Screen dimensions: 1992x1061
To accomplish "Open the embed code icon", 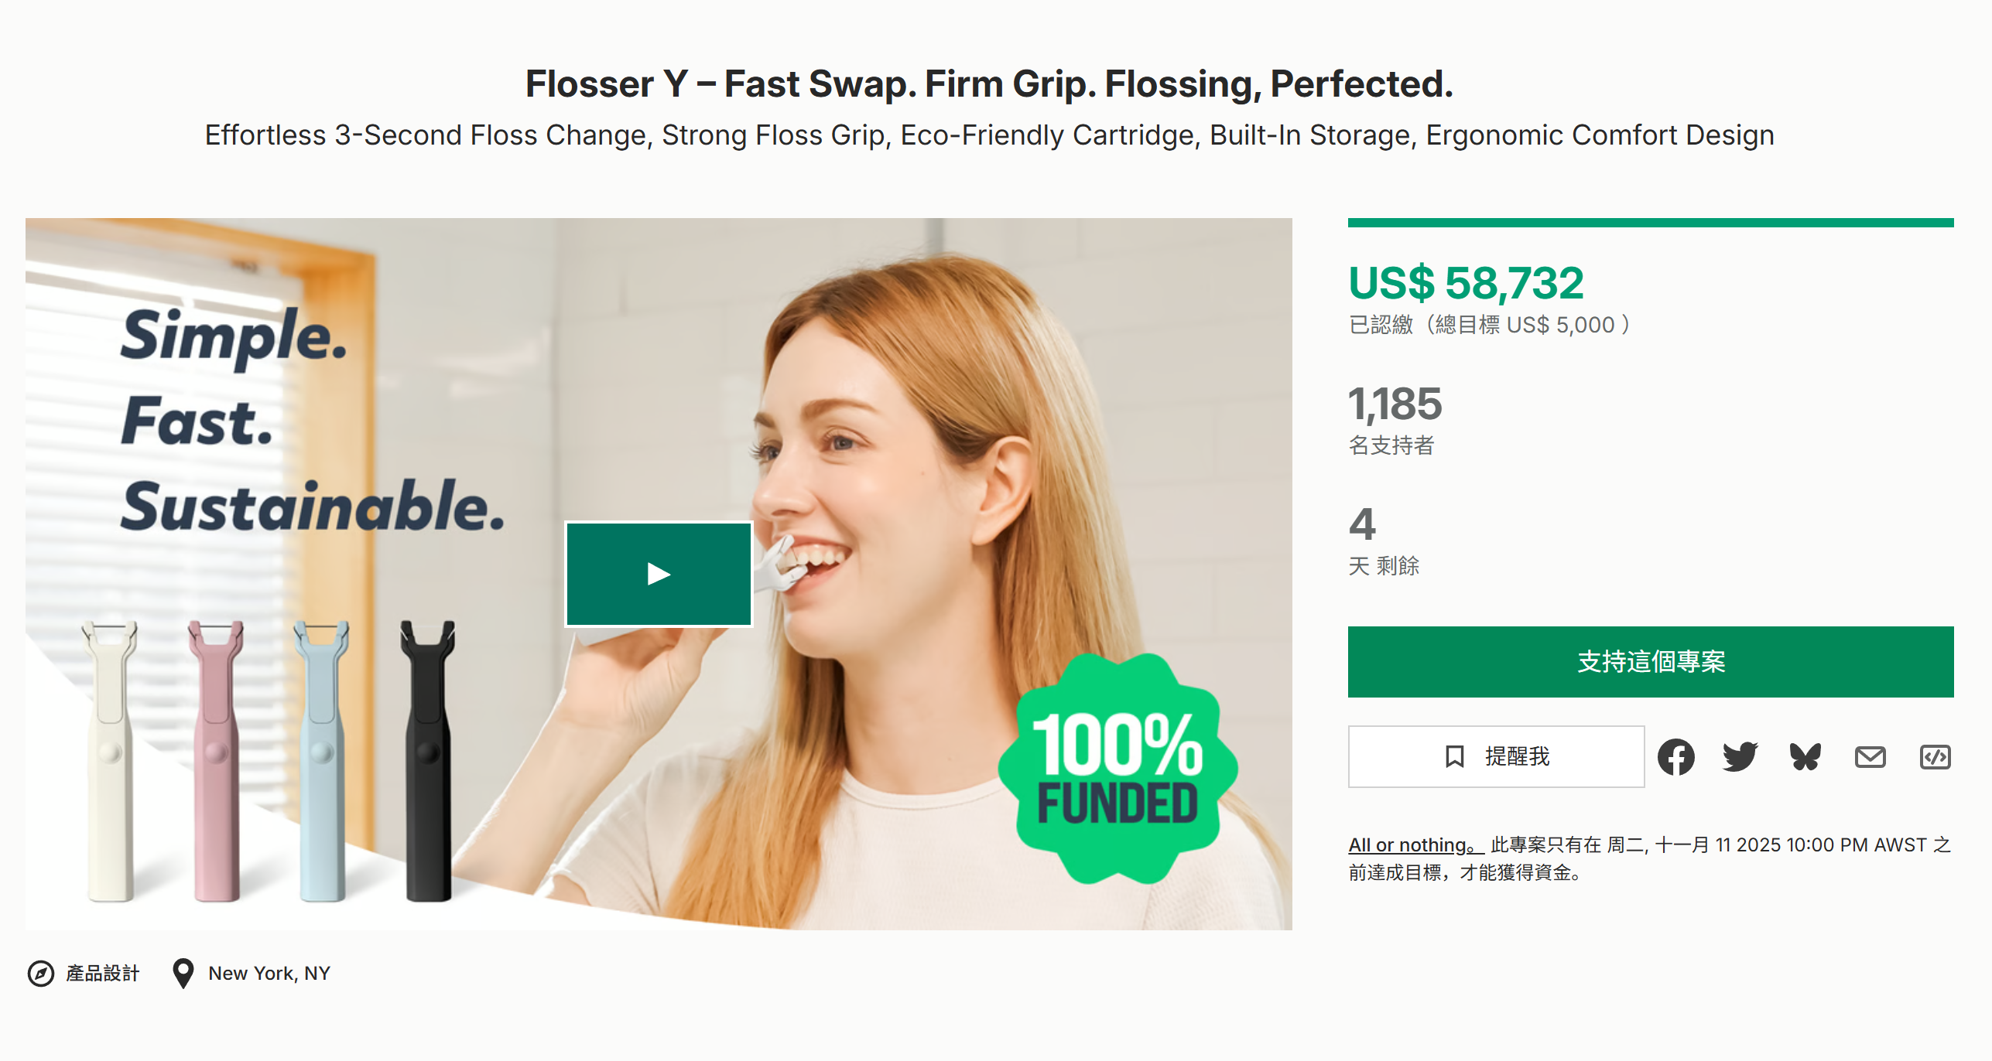I will 1935,756.
